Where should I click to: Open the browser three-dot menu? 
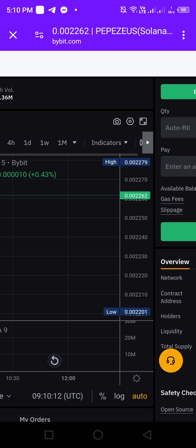(183, 35)
